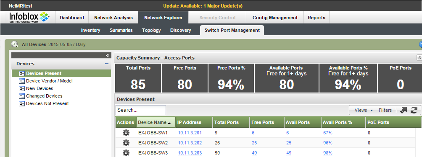Click the EXJOBB-SW2 device name
This screenshot has height=157, width=422.
153,143
